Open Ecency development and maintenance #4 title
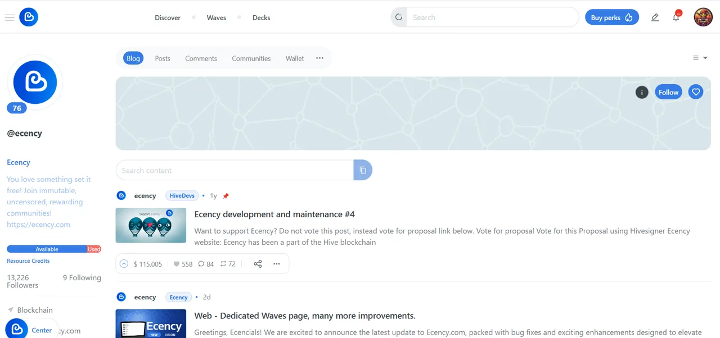The height and width of the screenshot is (338, 720). click(x=274, y=214)
